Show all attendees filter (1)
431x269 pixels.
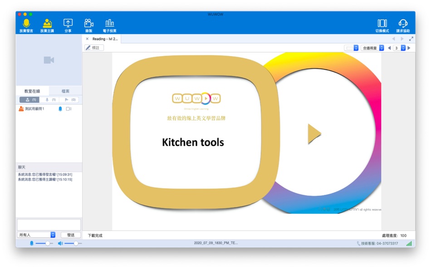click(x=29, y=100)
